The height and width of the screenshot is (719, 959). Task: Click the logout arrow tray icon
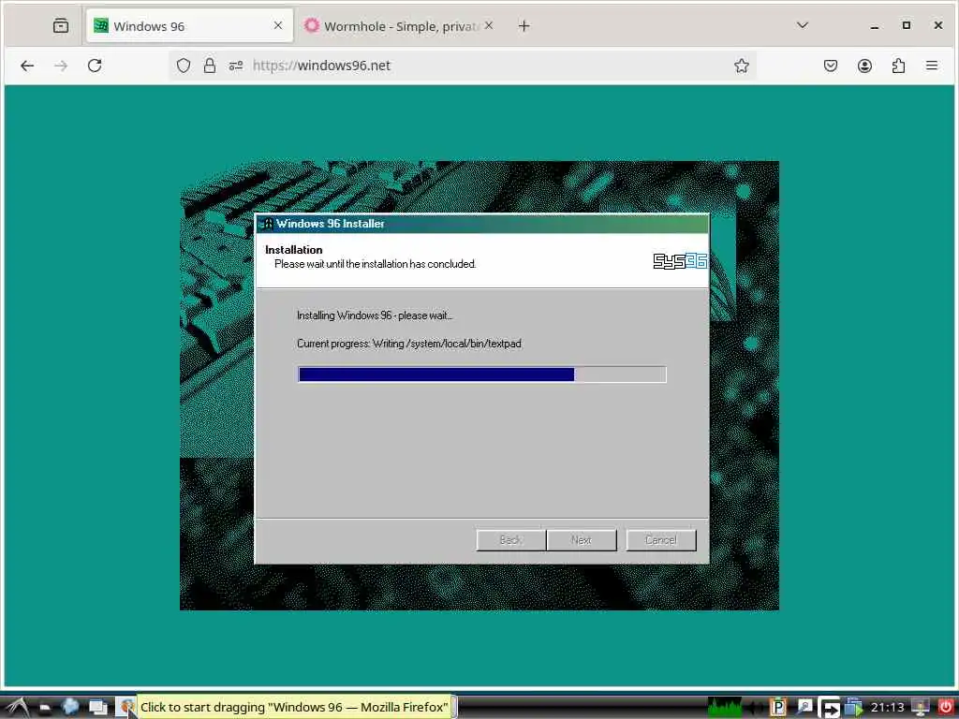click(830, 708)
